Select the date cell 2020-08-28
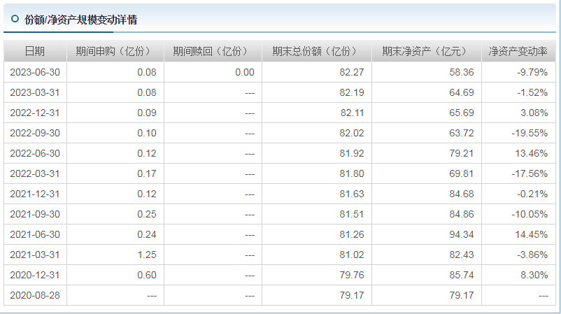The width and height of the screenshot is (561, 314). [35, 295]
